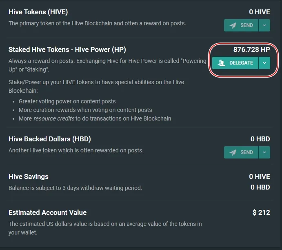Select the 876.728 HP balance
282x250 pixels.
[x=251, y=50]
